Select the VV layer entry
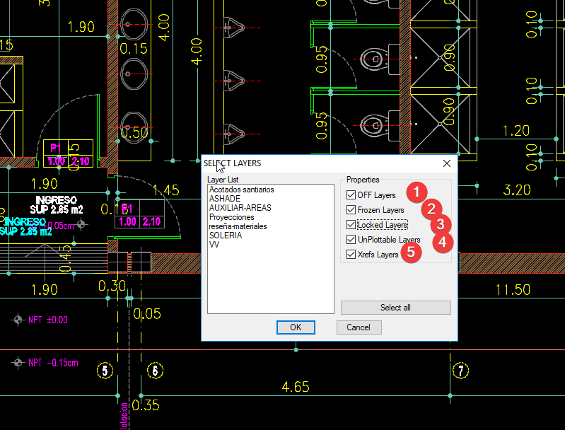 pos(214,245)
